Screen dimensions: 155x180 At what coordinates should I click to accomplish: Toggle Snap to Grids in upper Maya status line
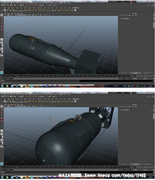pyautogui.click(x=27, y=5)
